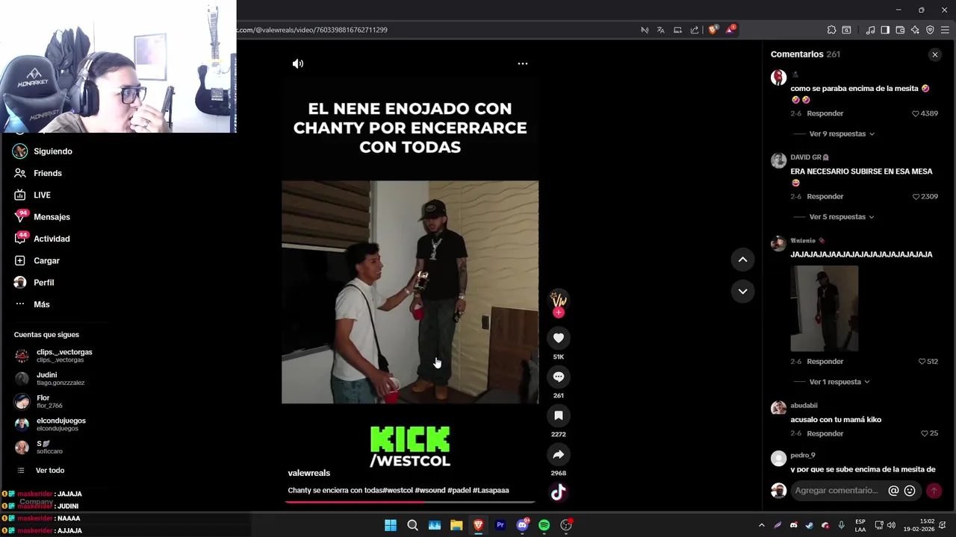Show hidden system tray icons chevron
The height and width of the screenshot is (537, 956).
tap(761, 525)
